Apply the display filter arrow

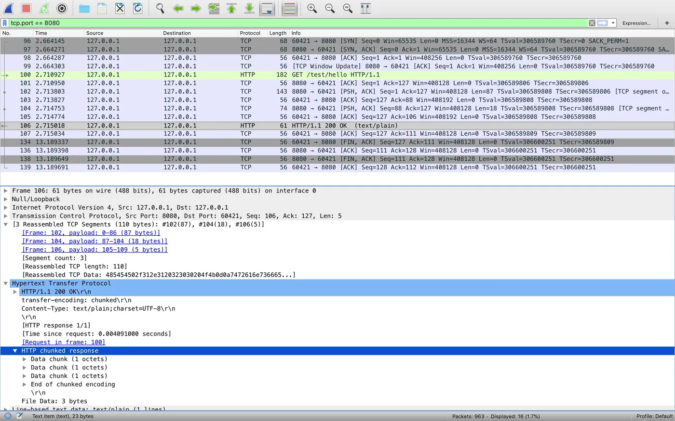[x=603, y=23]
